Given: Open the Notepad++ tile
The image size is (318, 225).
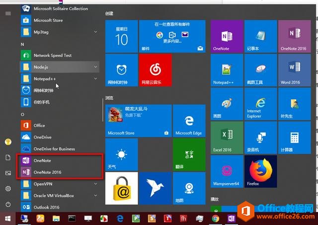Looking at the screenshot, I should [x=227, y=70].
